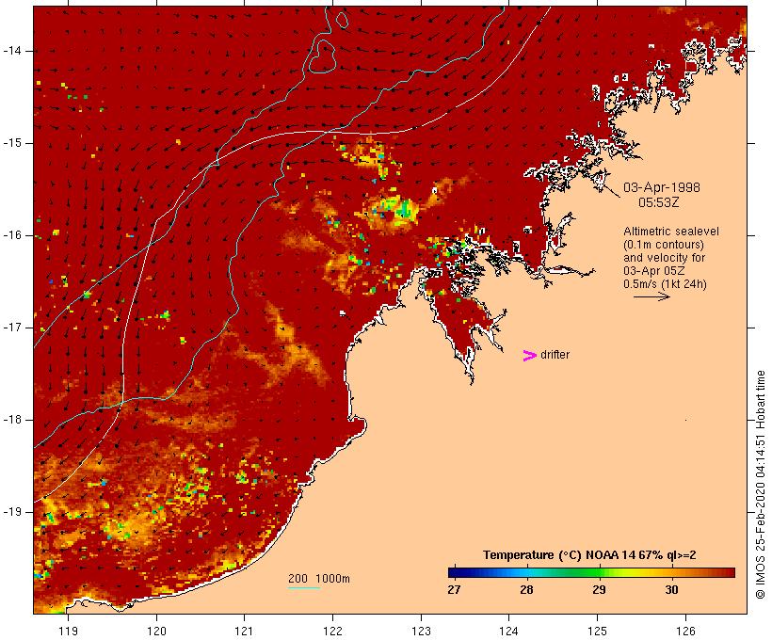The height and width of the screenshot is (640, 772).
Task: Click the longitude axis label '119'
Action: tap(68, 631)
